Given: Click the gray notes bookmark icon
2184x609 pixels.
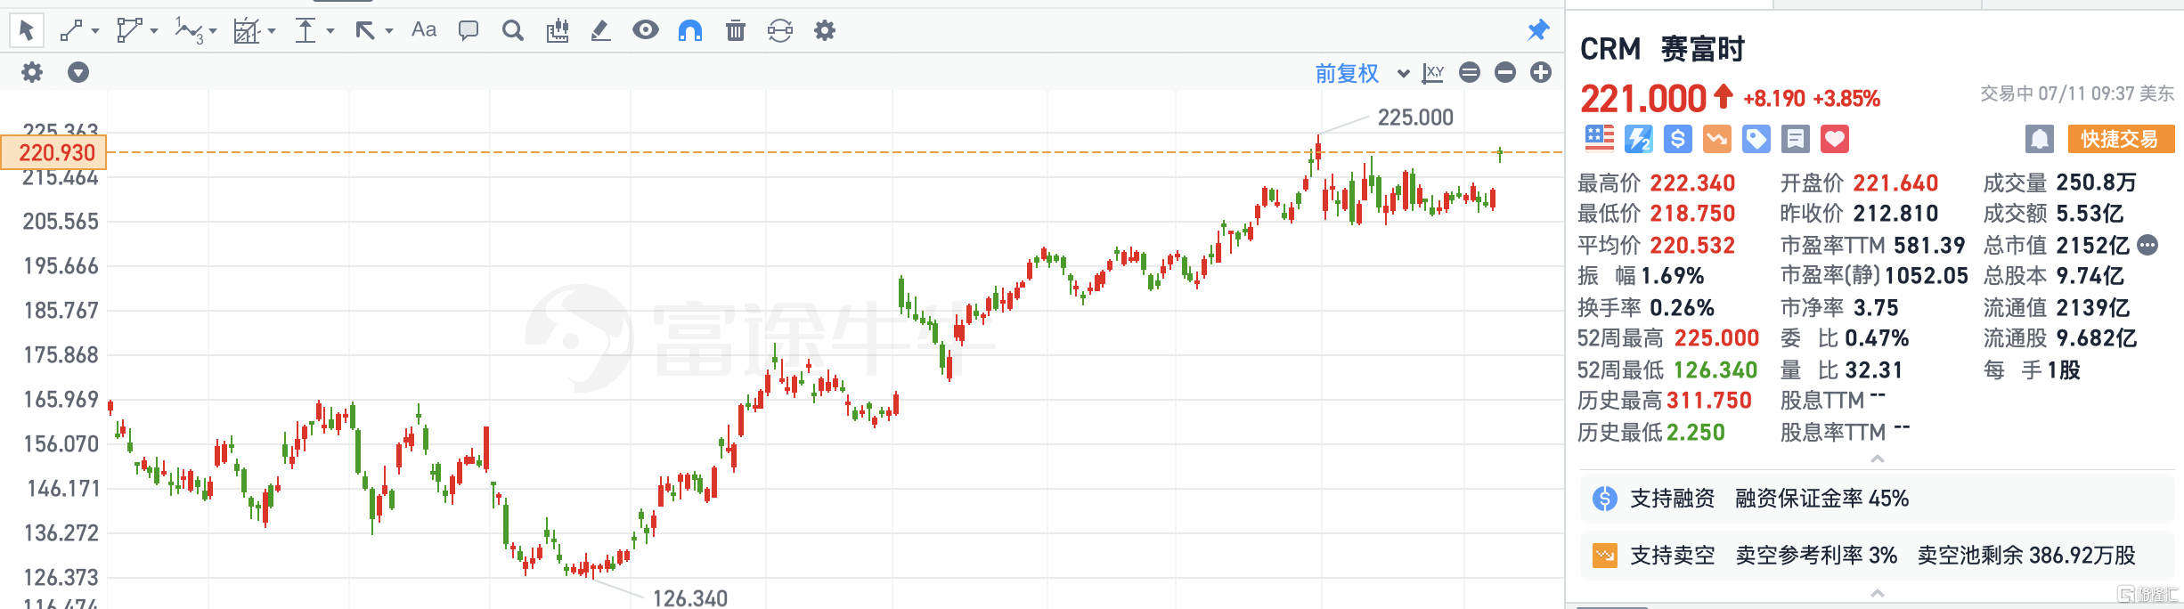Looking at the screenshot, I should [x=1796, y=139].
